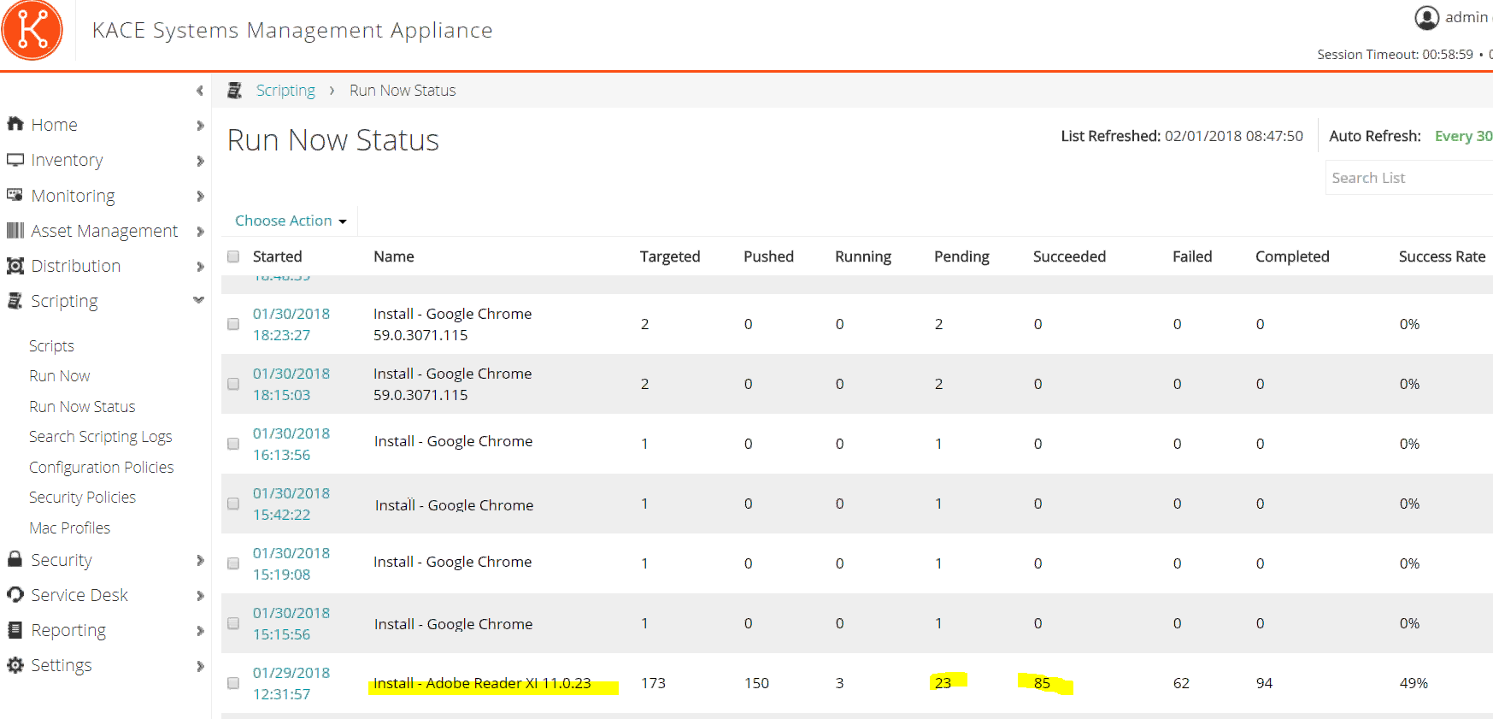Click the Succeeded column header
Image resolution: width=1493 pixels, height=719 pixels.
click(1069, 256)
